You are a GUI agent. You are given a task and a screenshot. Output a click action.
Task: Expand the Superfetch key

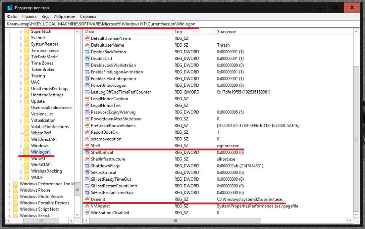pos(21,32)
